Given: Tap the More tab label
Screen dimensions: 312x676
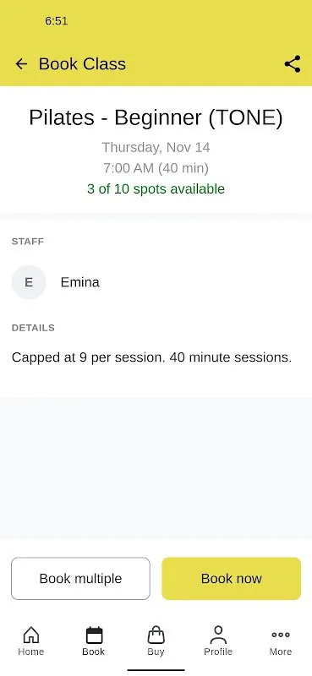Looking at the screenshot, I should click(281, 651).
